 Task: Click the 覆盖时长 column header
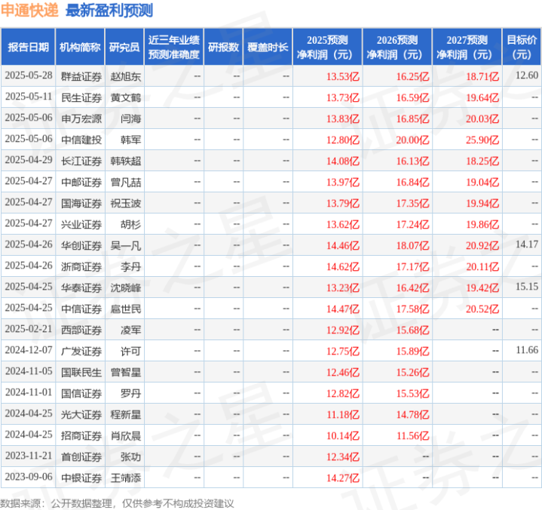click(x=268, y=47)
